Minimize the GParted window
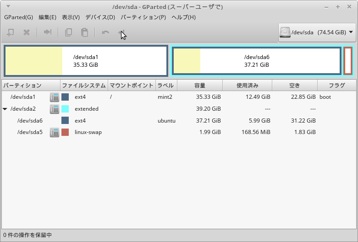Screen dimensions: 358x242 coord(326,7)
